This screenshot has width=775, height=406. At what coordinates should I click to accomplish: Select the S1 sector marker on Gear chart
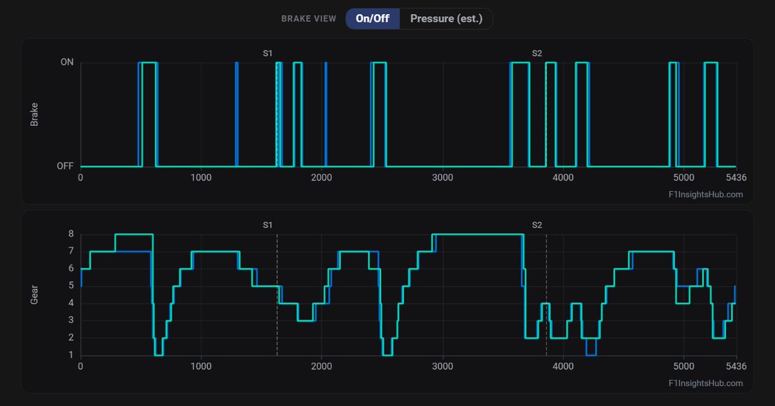(x=268, y=225)
